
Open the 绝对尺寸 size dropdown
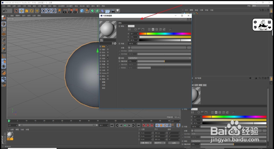point(160,143)
